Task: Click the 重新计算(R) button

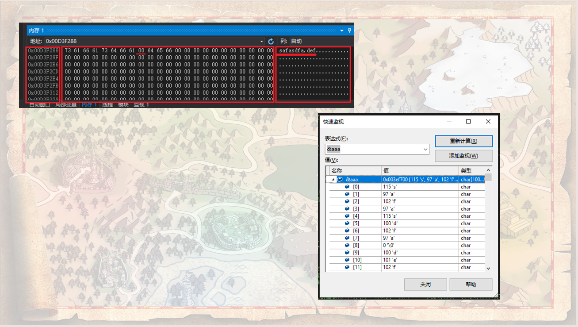Action: tap(463, 141)
